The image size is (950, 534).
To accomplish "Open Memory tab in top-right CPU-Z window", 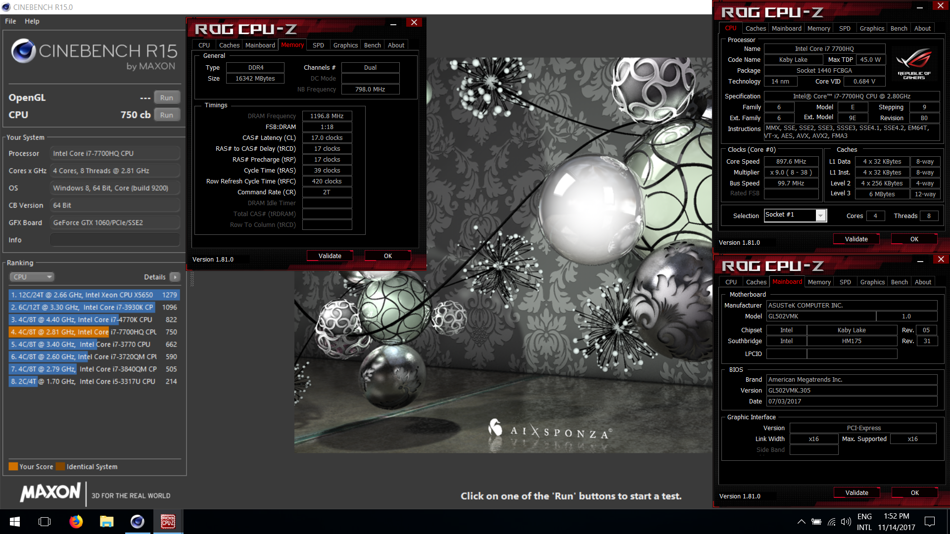I will (x=818, y=28).
